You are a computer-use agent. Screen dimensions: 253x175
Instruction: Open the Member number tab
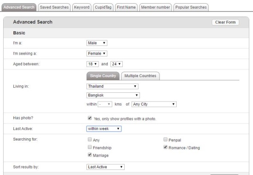pyautogui.click(x=155, y=7)
